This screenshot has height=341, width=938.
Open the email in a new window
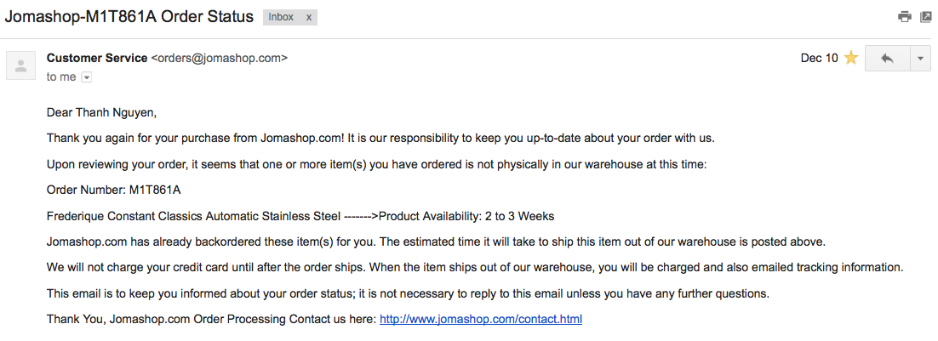(x=925, y=17)
